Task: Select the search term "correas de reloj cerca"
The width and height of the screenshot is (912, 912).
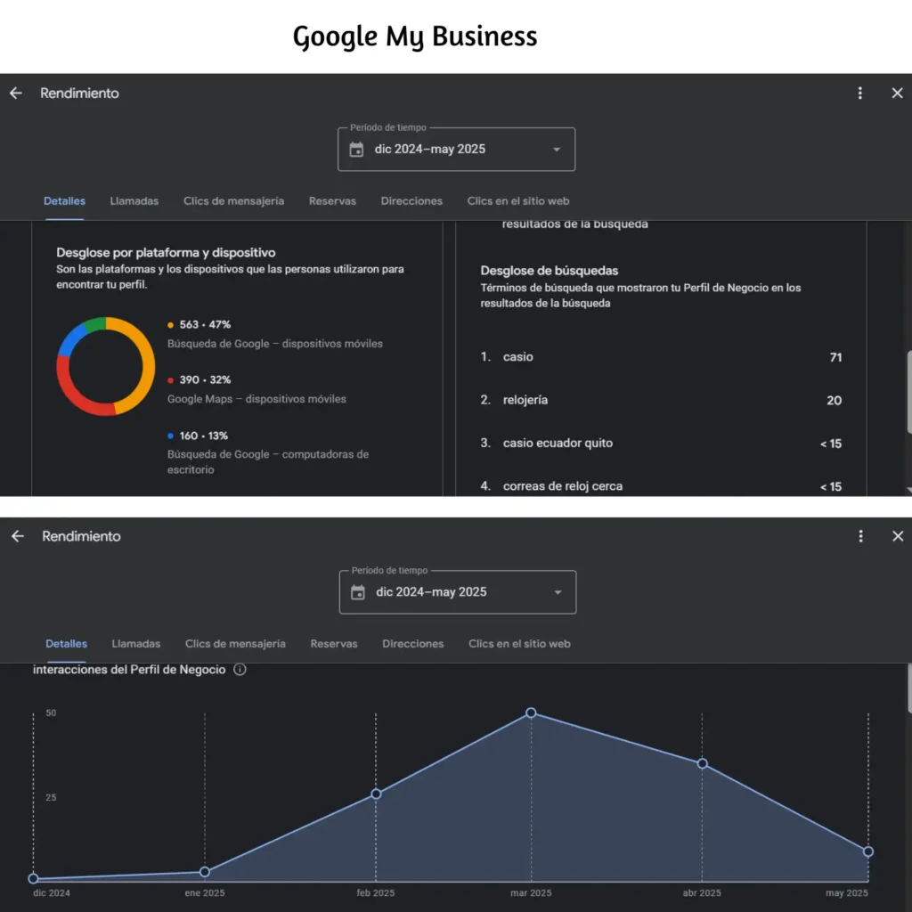Action: coord(563,486)
